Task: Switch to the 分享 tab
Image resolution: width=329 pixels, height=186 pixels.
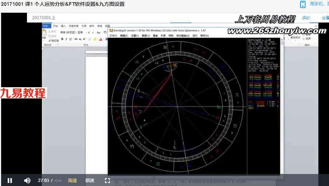Action: tap(325, 18)
